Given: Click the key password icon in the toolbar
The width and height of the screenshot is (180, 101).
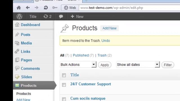Looking at the screenshot, I should 55,8.
